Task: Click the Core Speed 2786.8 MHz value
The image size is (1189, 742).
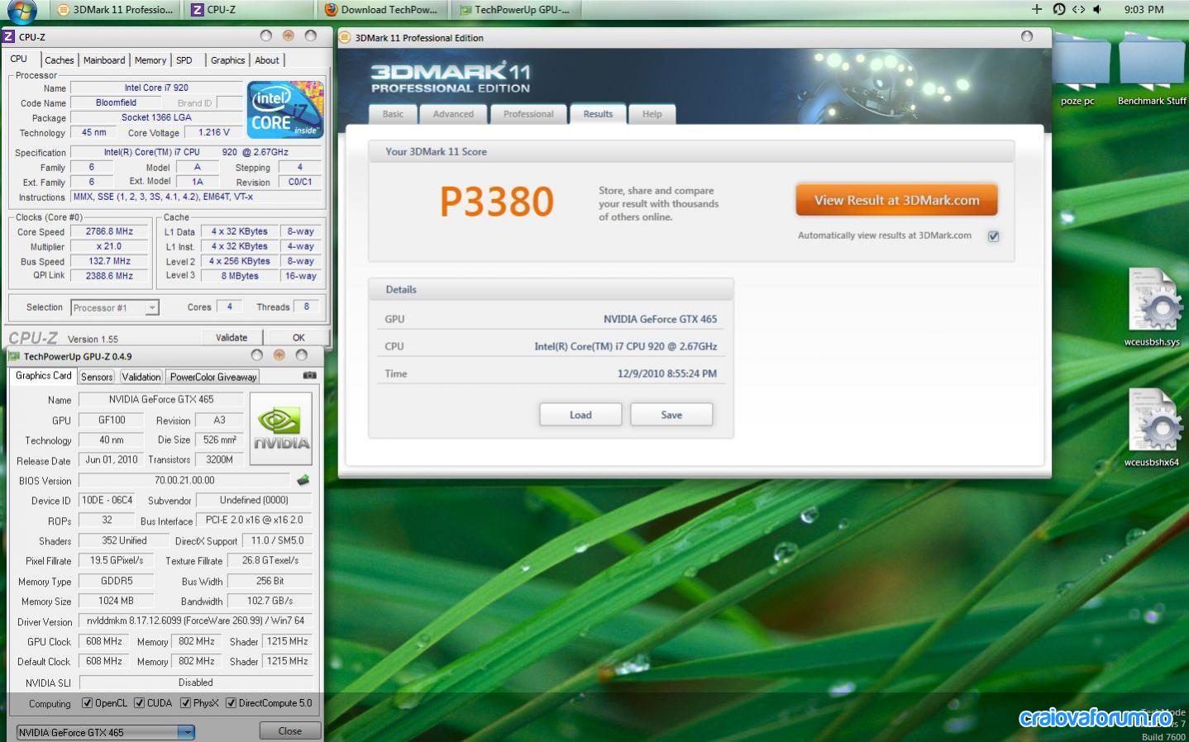Action: point(109,231)
